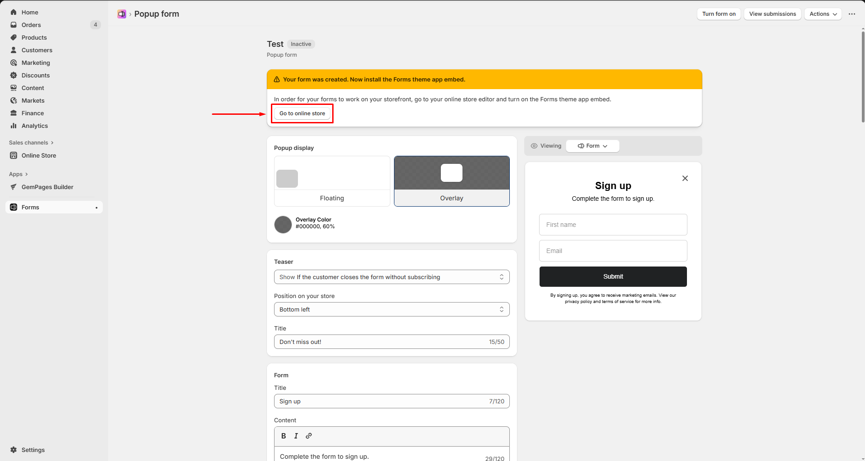Click the Home icon in sidebar
This screenshot has width=865, height=461.
tap(14, 12)
